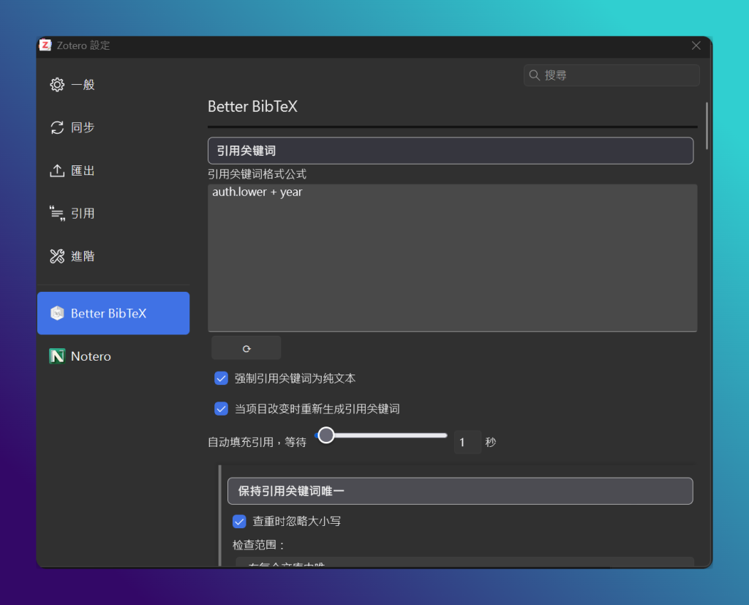Viewport: 749px width, 605px height.
Task: Open the Notero settings pane
Action: [x=113, y=356]
